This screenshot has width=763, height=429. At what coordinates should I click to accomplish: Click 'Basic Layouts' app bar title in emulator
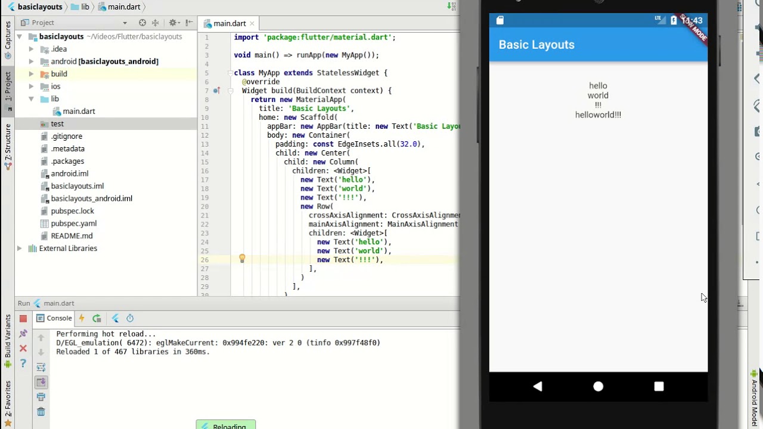[x=536, y=45]
